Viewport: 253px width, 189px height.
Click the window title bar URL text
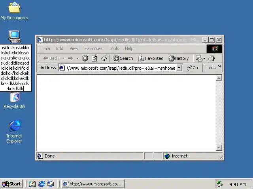[x=121, y=40]
